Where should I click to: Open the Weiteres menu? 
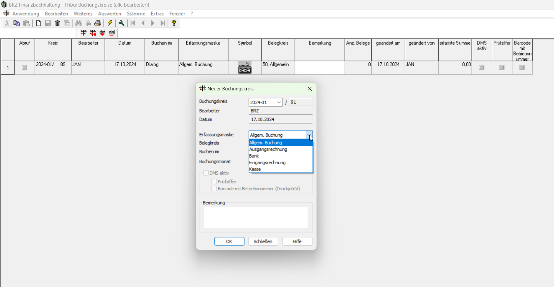tap(83, 14)
